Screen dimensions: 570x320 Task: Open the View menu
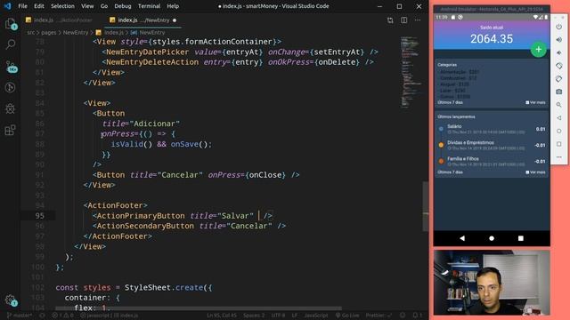point(87,6)
